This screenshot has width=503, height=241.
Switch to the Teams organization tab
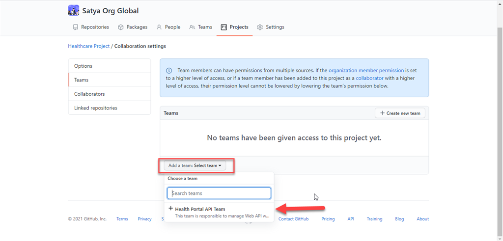pos(200,27)
